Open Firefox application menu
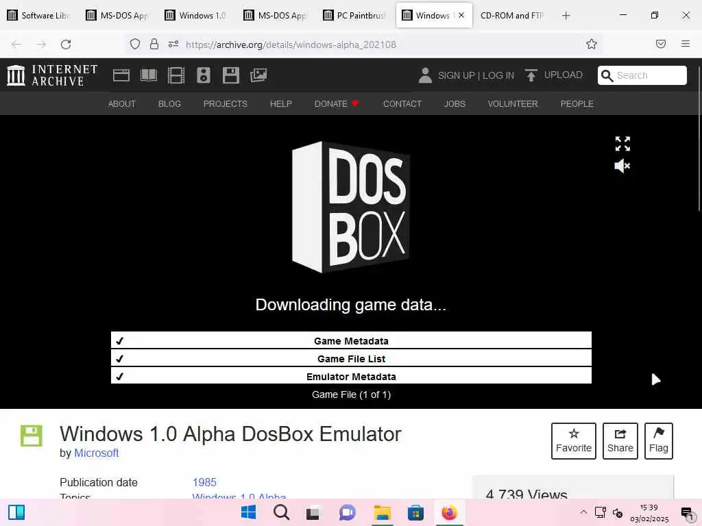Viewport: 702px width, 526px height. coord(686,44)
